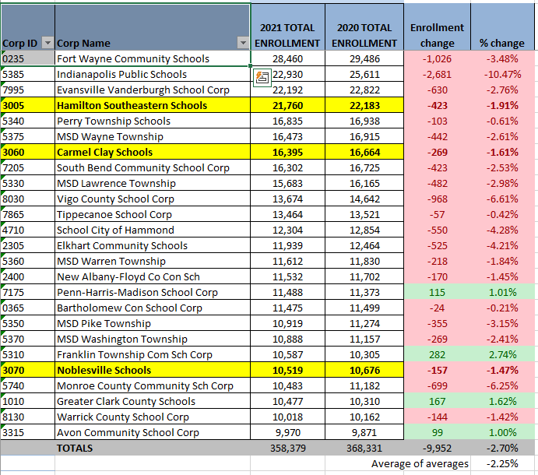
Task: Select 2020 enrollment value 10,676
Action: (364, 370)
